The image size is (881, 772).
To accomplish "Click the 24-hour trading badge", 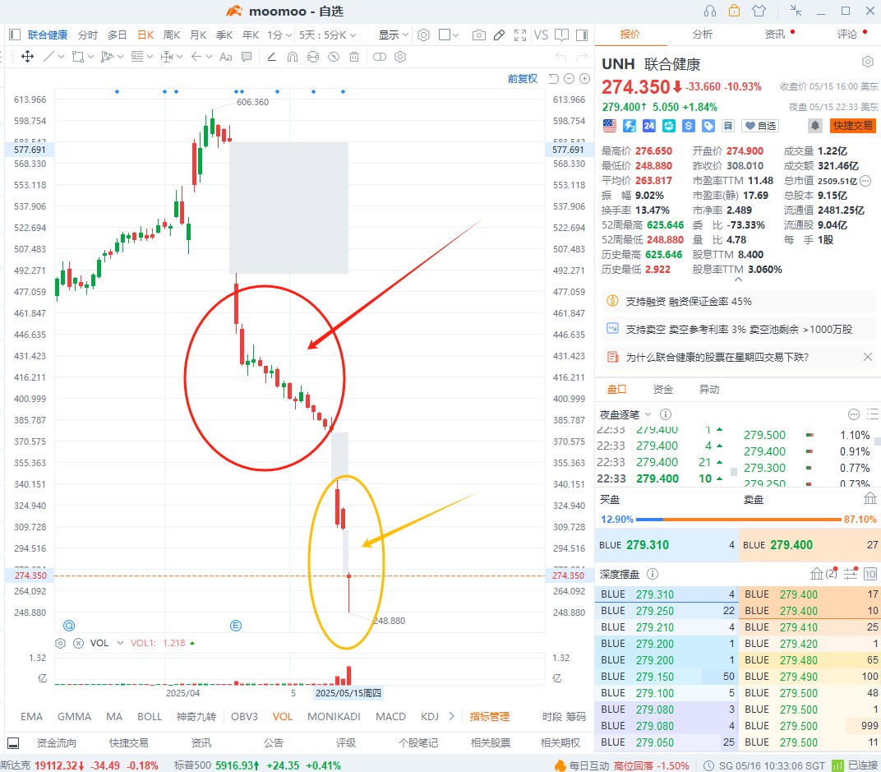I will click(649, 126).
